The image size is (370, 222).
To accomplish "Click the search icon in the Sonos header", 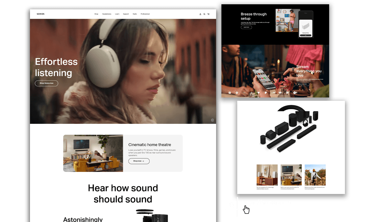I will coord(204,14).
